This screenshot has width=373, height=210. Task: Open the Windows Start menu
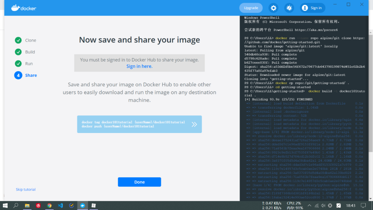[x=5, y=206]
